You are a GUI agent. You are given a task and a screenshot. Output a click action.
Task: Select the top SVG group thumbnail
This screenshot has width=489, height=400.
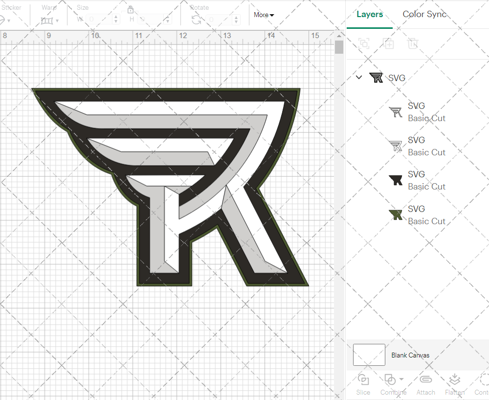[376, 78]
